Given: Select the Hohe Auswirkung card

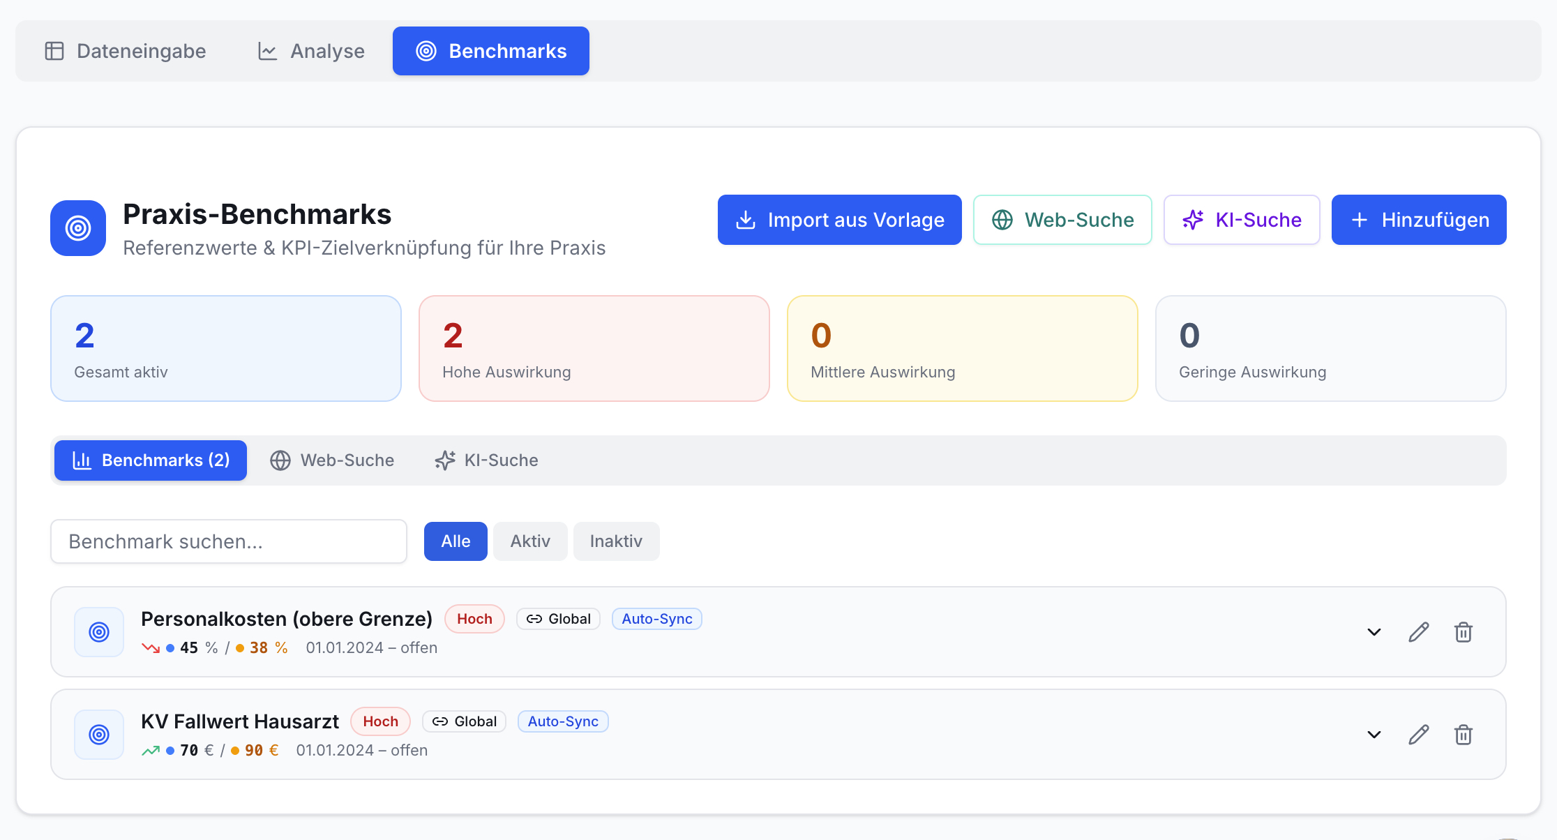Looking at the screenshot, I should click(594, 348).
